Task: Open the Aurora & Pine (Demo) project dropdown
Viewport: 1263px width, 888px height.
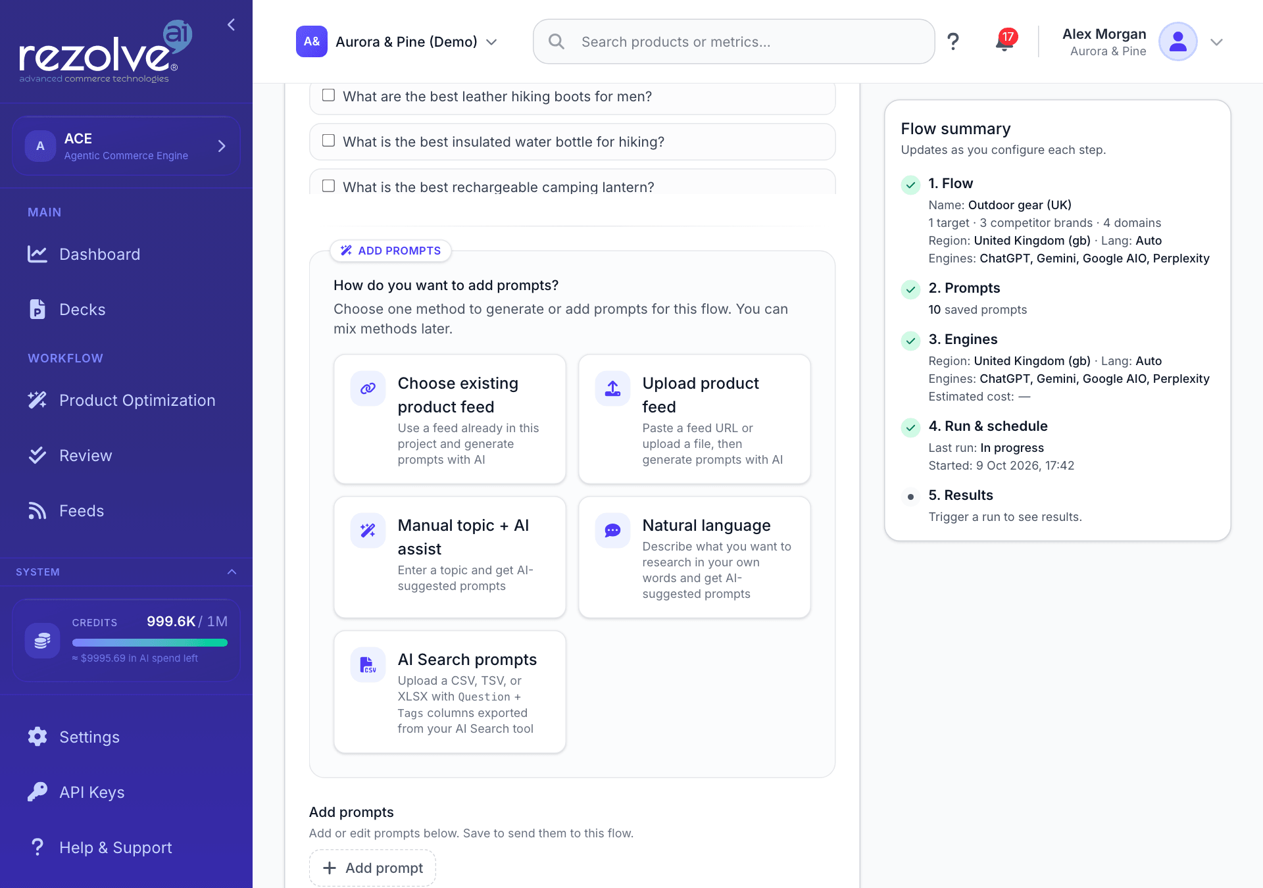Action: 397,41
